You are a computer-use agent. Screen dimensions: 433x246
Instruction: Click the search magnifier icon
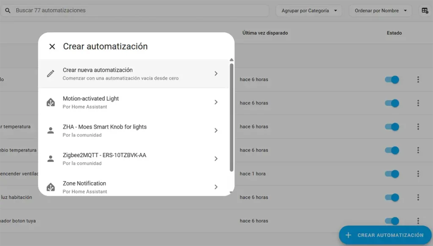pos(8,11)
